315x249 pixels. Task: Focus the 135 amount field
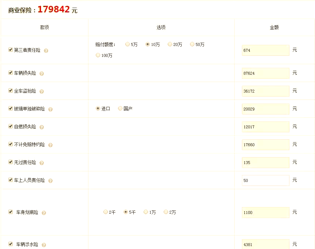coord(266,163)
